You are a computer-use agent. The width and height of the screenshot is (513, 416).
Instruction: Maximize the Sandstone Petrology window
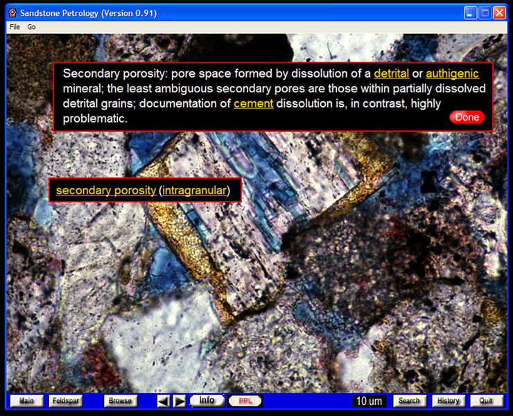(485, 13)
